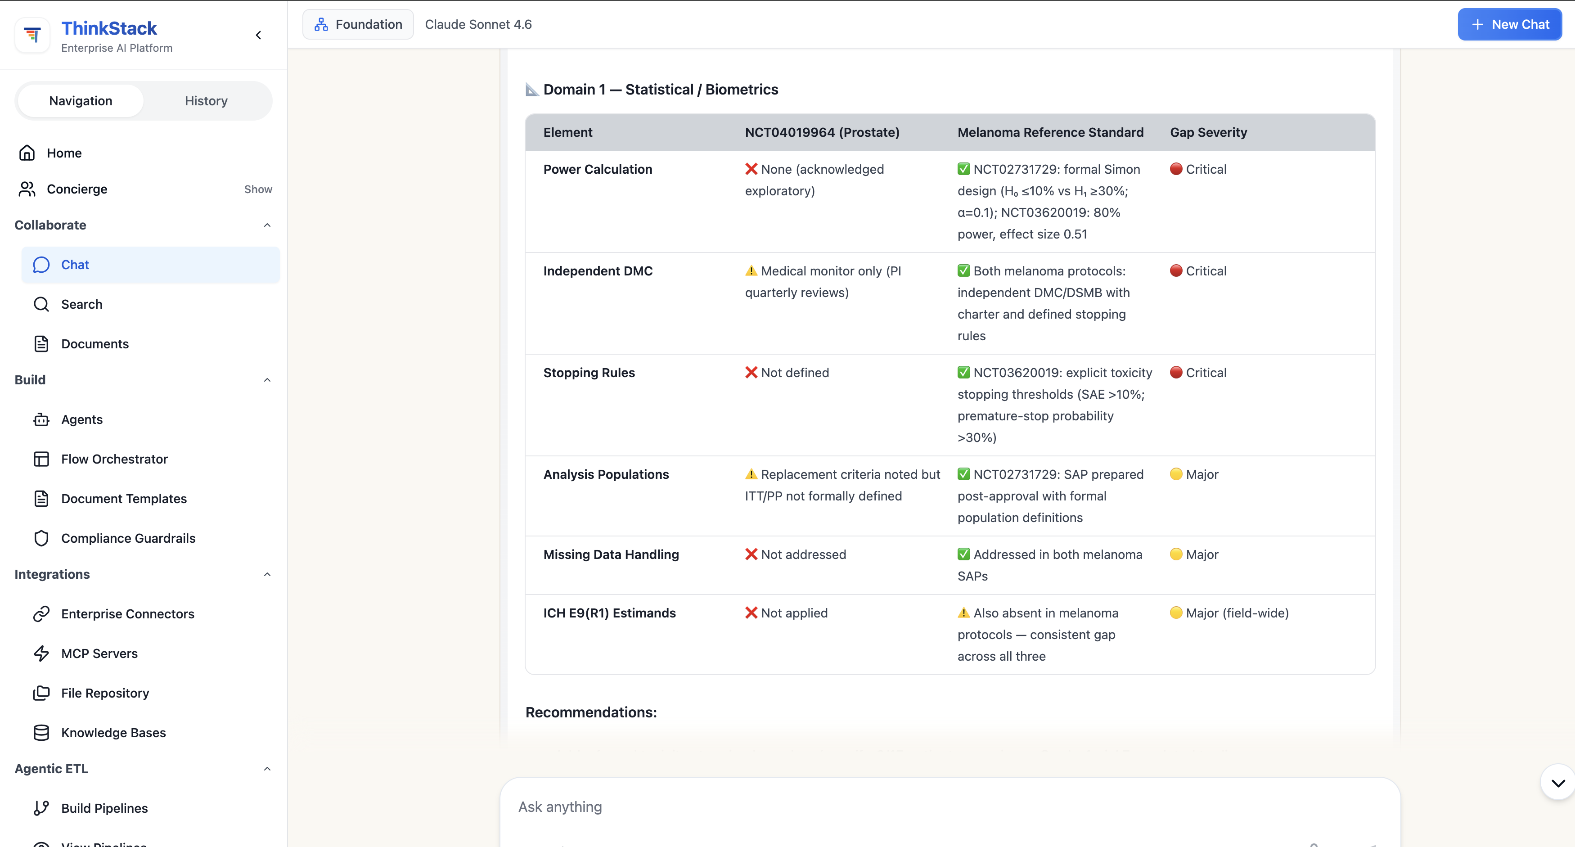This screenshot has width=1575, height=847.
Task: Click the File Repository folders icon
Action: [41, 693]
